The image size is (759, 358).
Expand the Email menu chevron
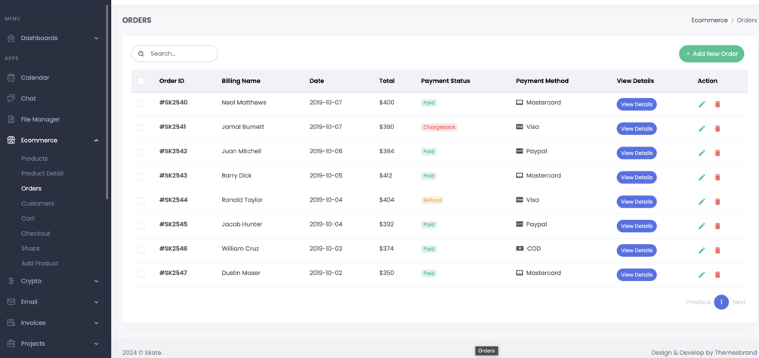[97, 302]
